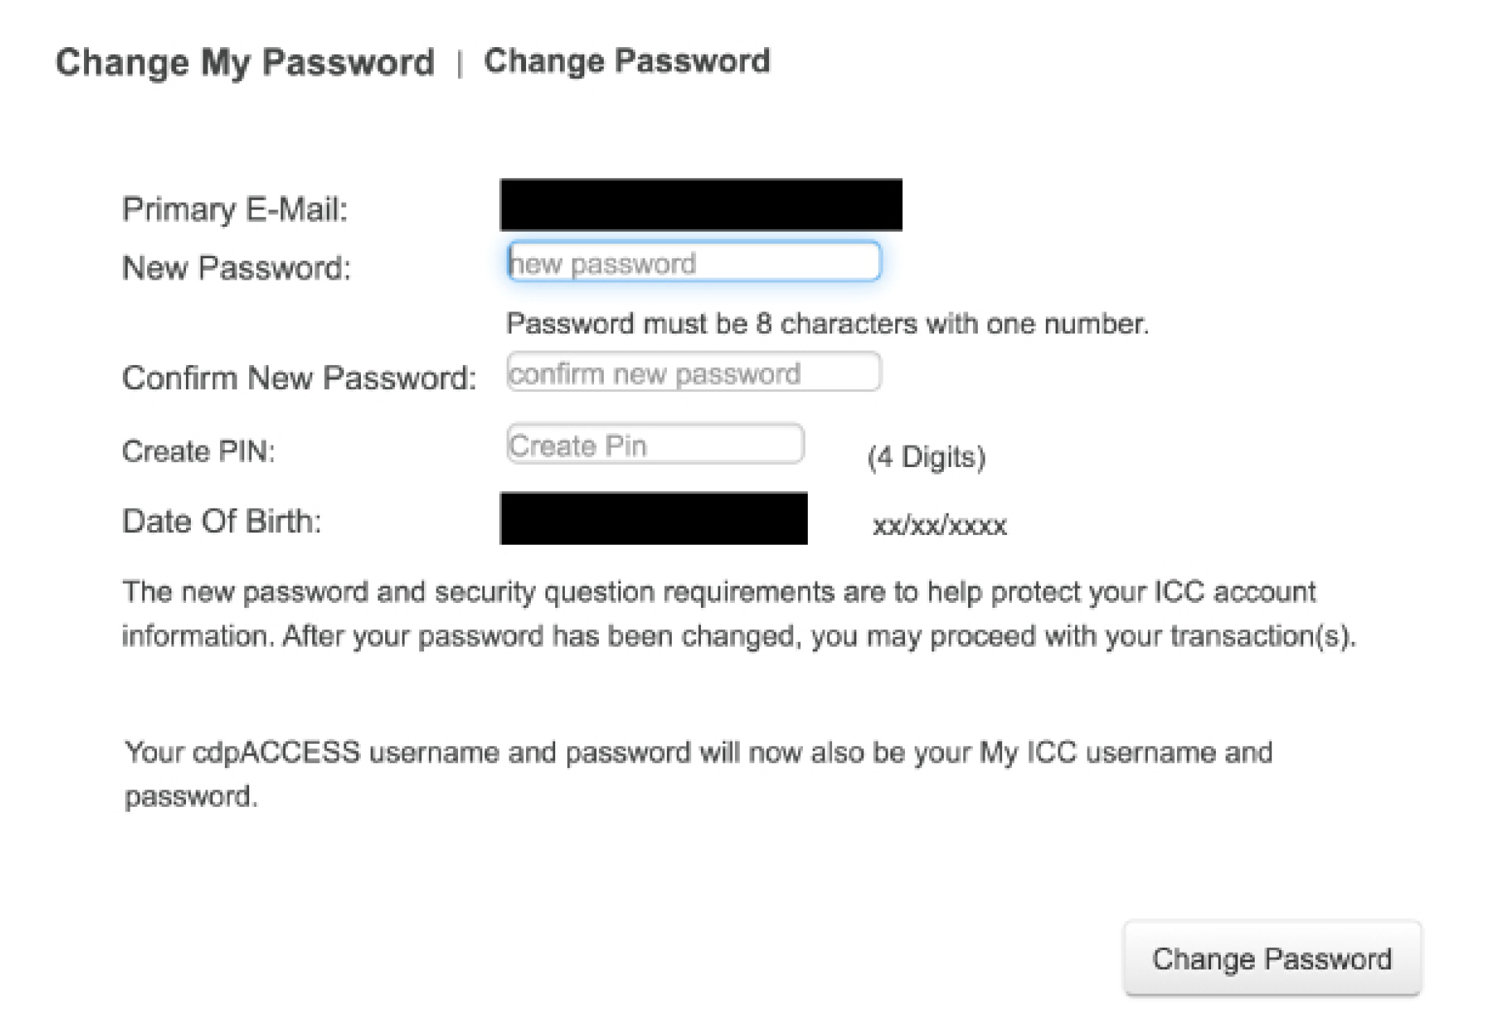
Task: Click the 'Change My Password' heading
Action: pyautogui.click(x=245, y=62)
